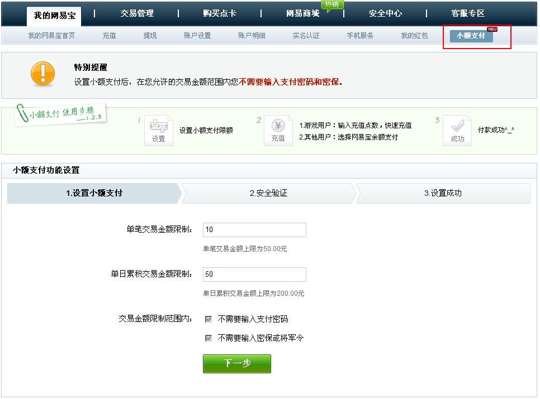Click the green 下一步 button
Image resolution: width=540 pixels, height=399 pixels.
tap(237, 364)
